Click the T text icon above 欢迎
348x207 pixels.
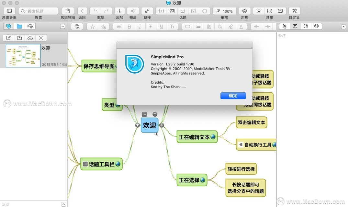point(155,114)
